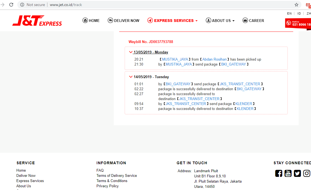This screenshot has height=190, width=311.
Task: Click MUSTIKA_JAYA link in the 20:21 row
Action: click(175, 59)
